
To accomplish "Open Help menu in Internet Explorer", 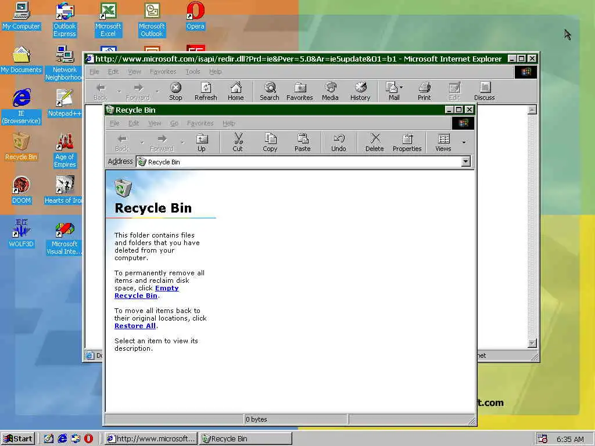I will point(215,71).
